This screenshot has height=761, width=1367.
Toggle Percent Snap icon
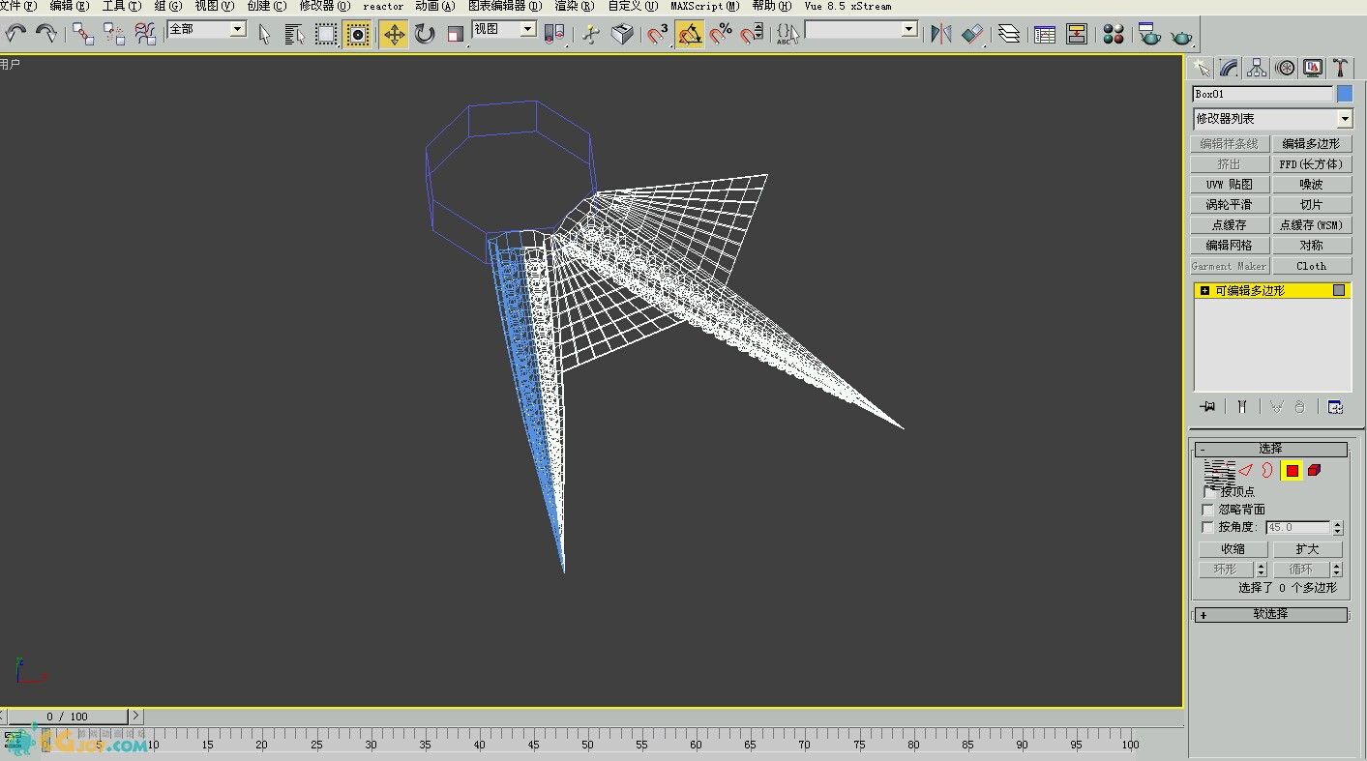(x=721, y=34)
